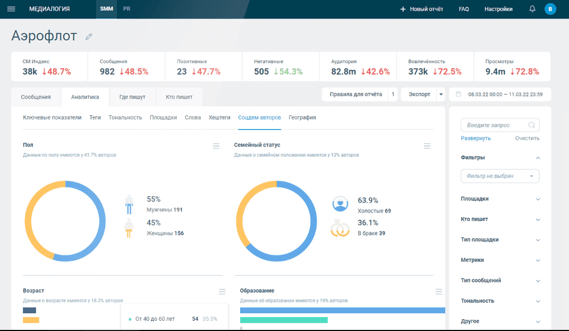Click the Аудитория 82.8m metric card
The height and width of the screenshot is (331, 569).
click(358, 67)
